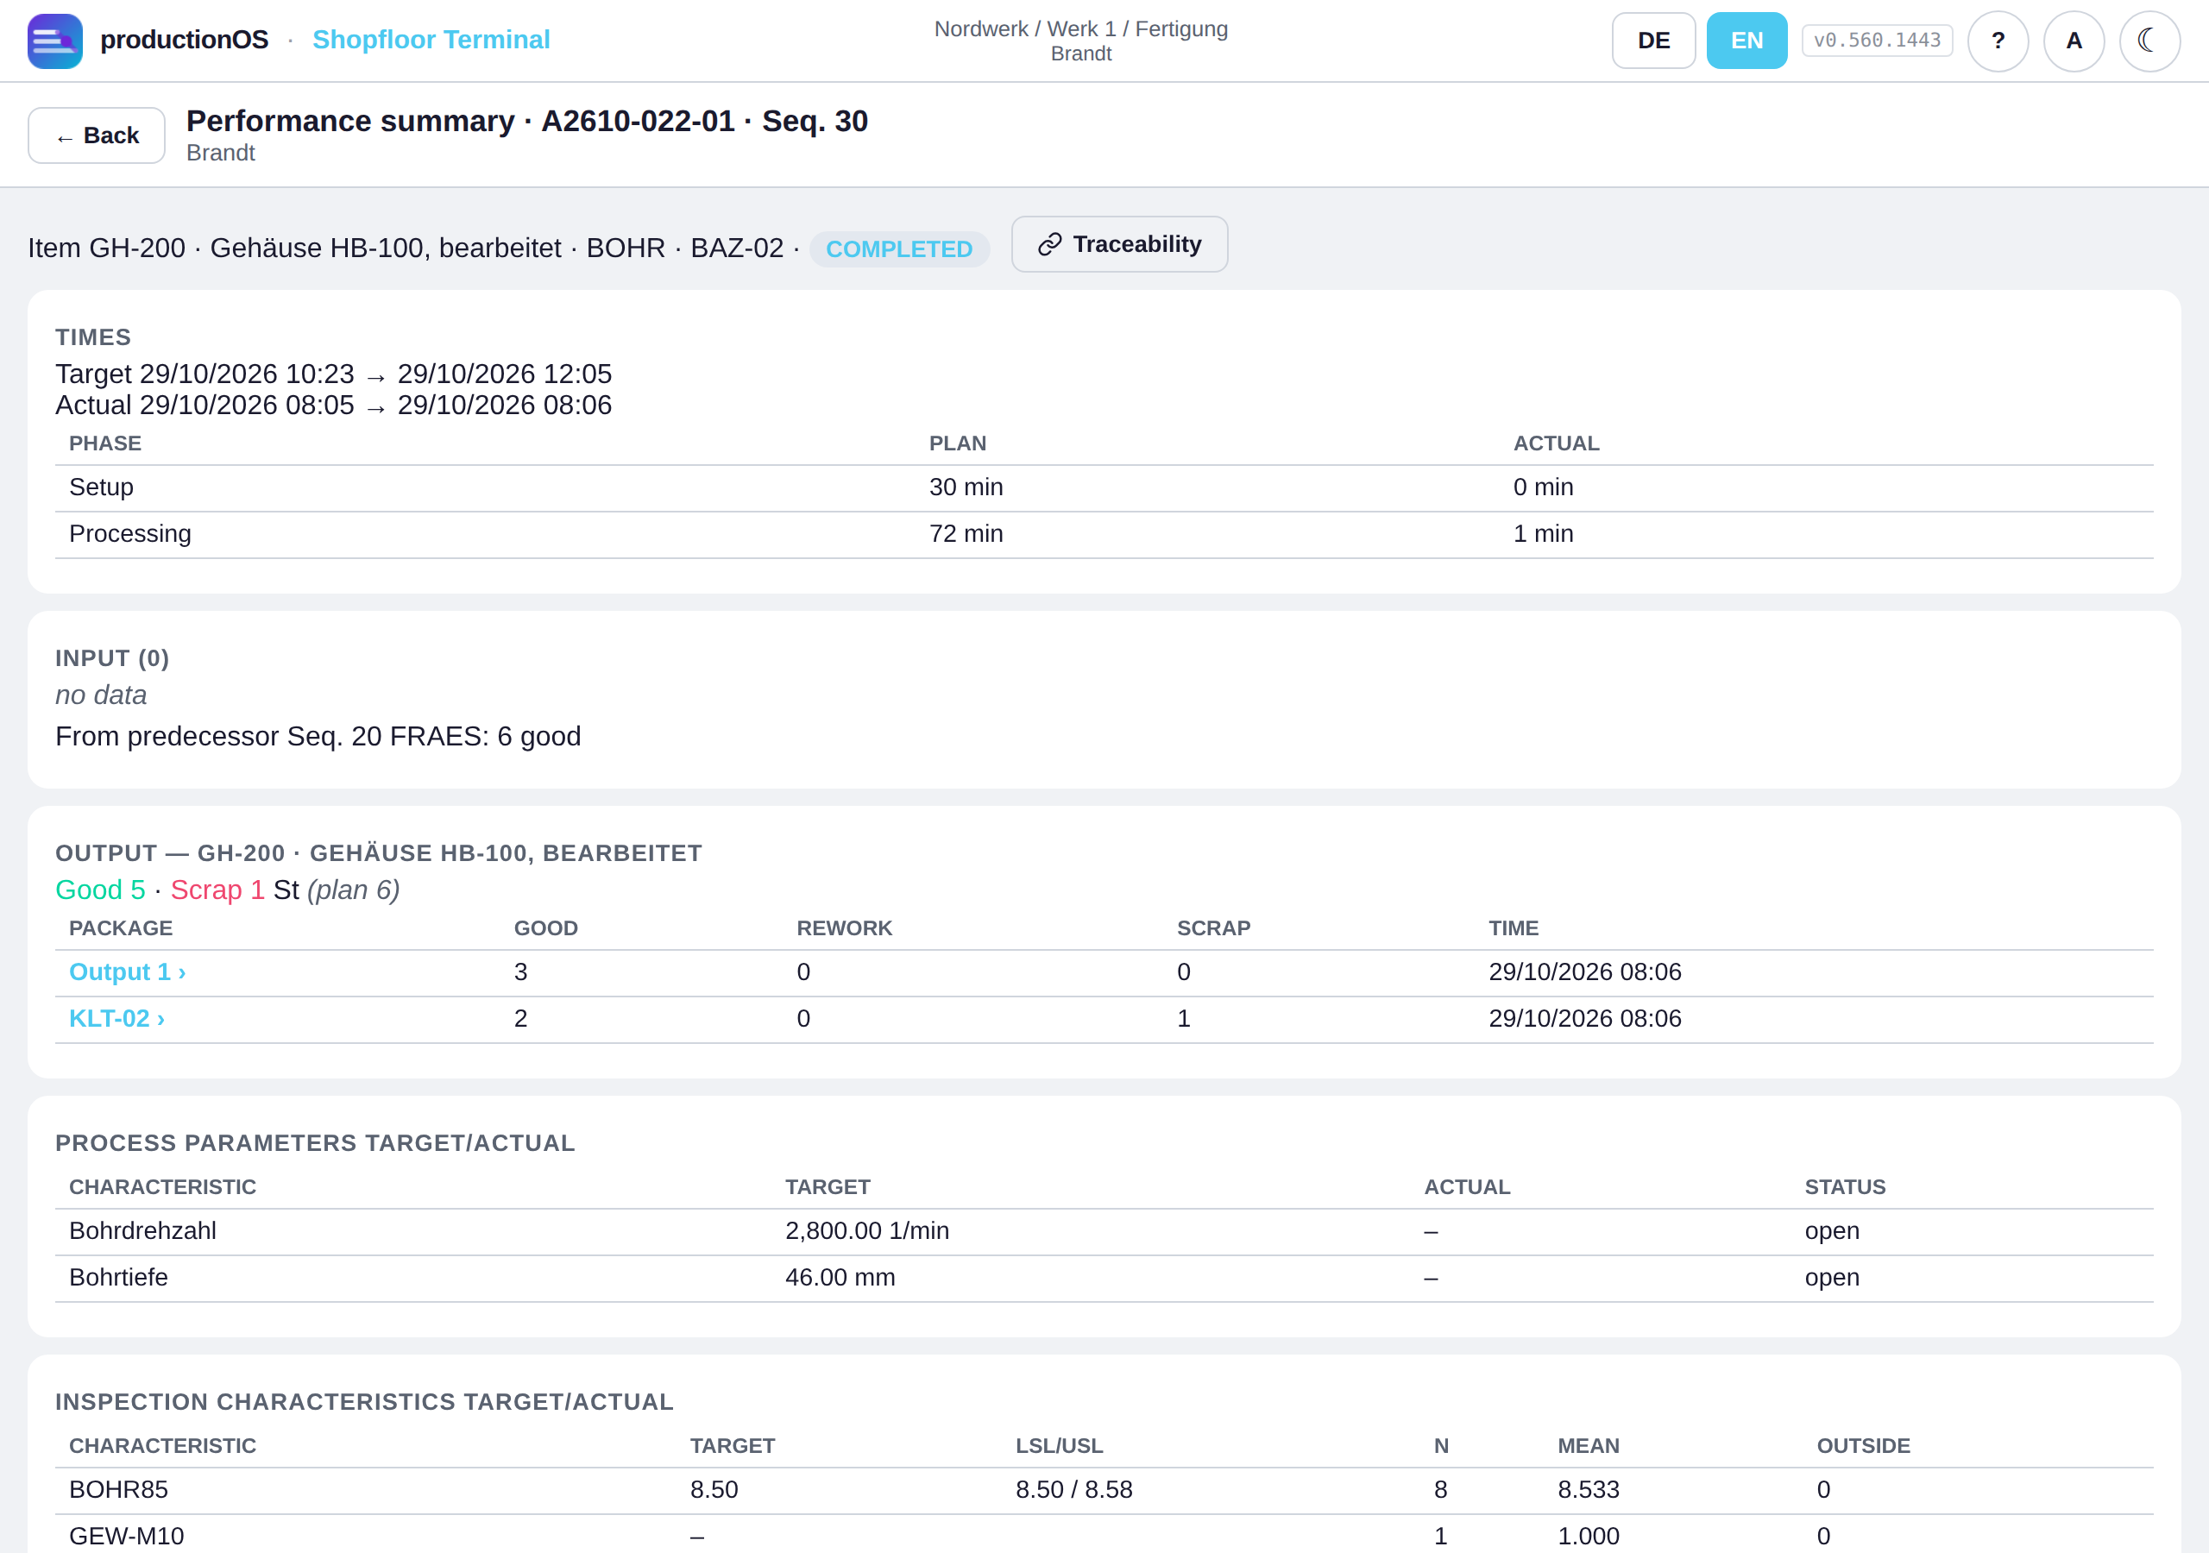Open the KLT-02 package link
Image resolution: width=2209 pixels, height=1553 pixels.
116,1018
